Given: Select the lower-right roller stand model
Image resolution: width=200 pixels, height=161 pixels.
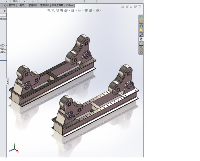Looking at the screenshot, I should click(95, 101).
